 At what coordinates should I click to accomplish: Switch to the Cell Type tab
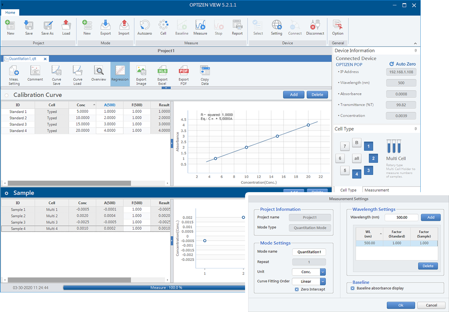click(x=348, y=190)
